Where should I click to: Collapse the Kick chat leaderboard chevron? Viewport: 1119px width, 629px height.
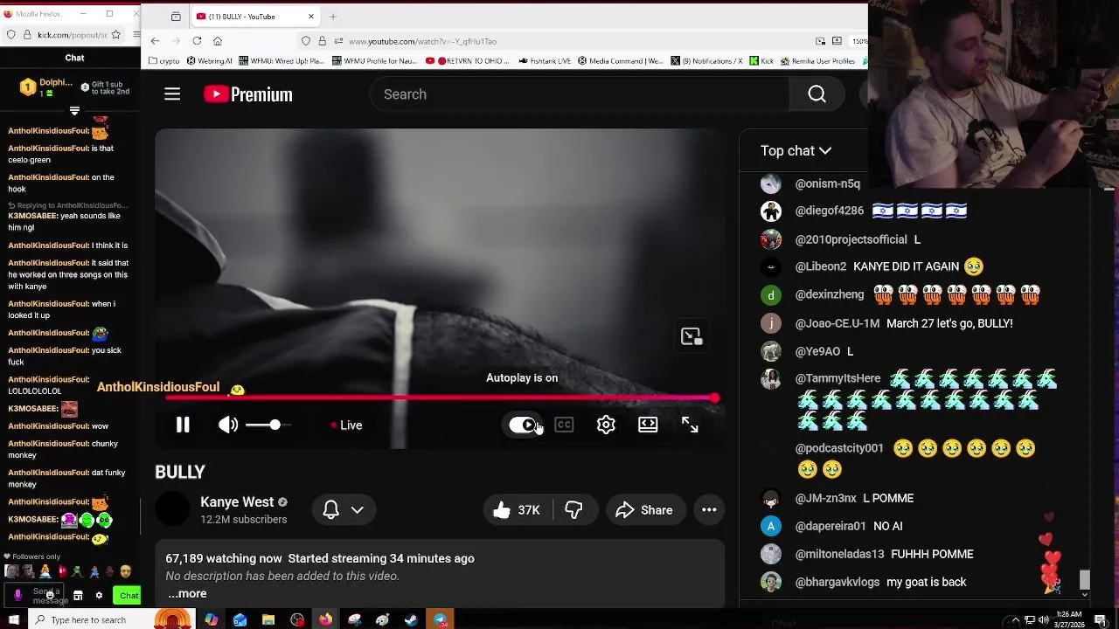coord(74,111)
